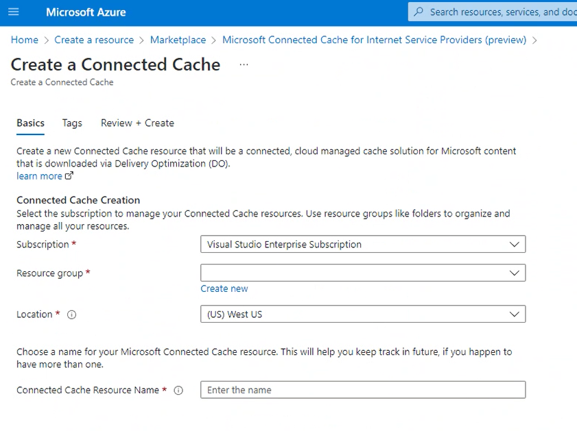Click Microsoft Connected Cache for ISPs breadcrumb
This screenshot has width=577, height=431.
point(374,40)
